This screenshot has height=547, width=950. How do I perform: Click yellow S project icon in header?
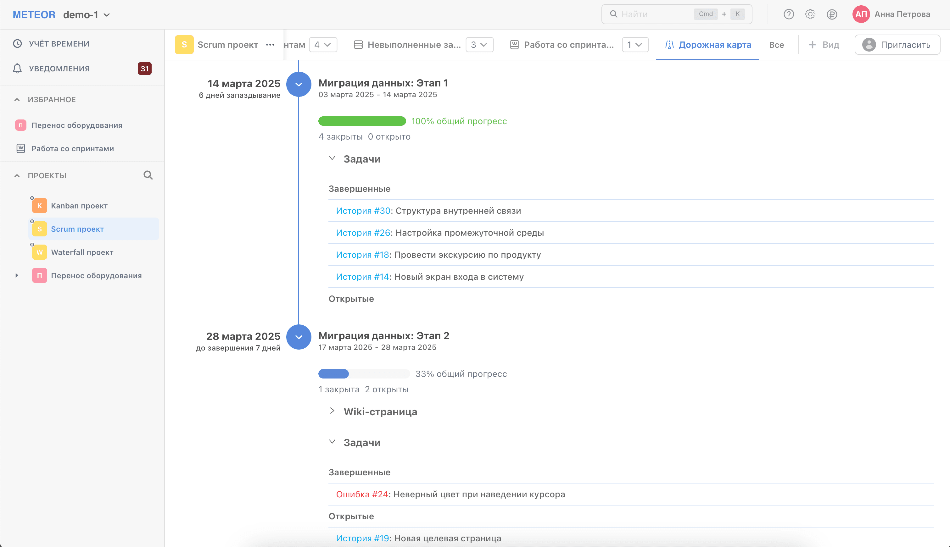184,45
